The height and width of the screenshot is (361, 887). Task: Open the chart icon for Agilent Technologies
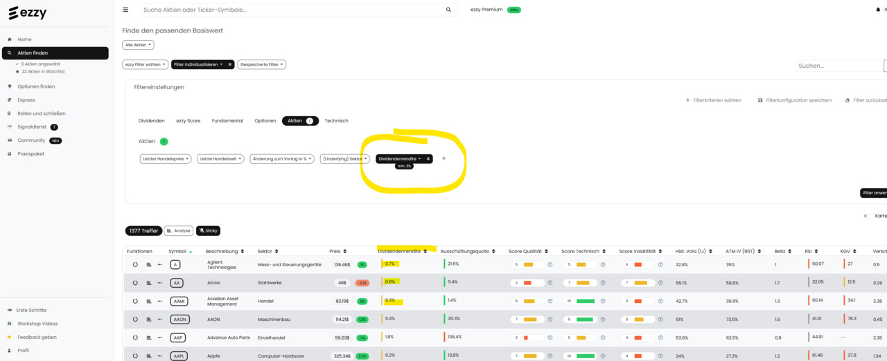tap(149, 264)
